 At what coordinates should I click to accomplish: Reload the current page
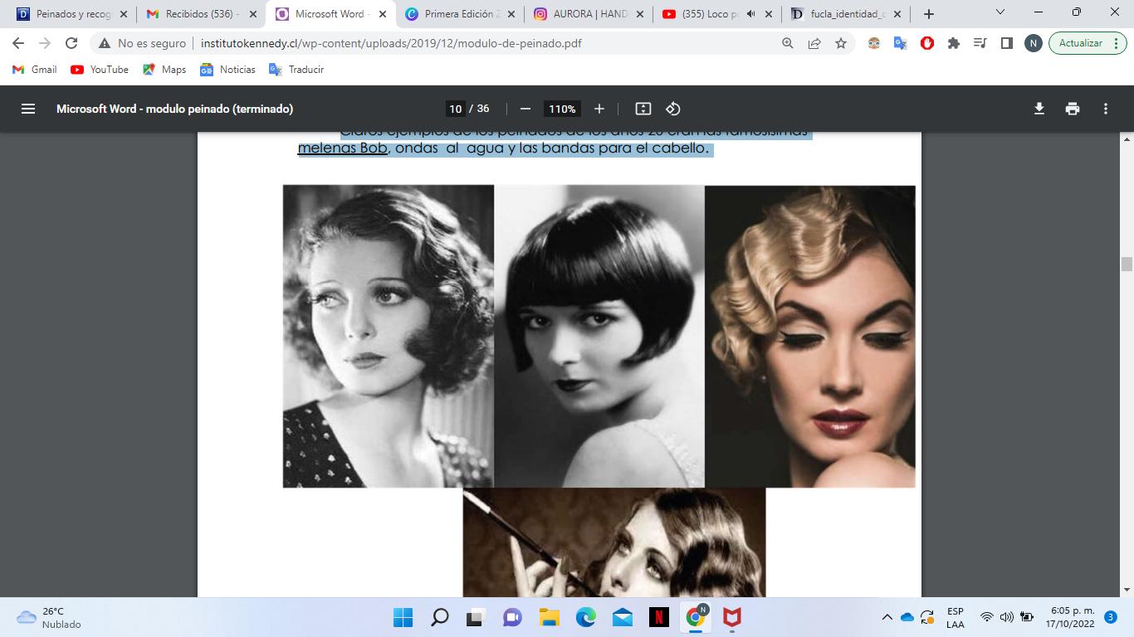coord(71,43)
